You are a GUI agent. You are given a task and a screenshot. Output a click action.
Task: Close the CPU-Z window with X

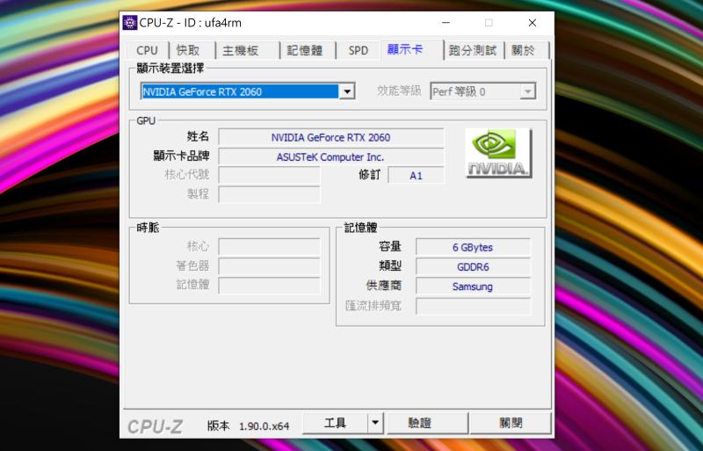pos(533,23)
